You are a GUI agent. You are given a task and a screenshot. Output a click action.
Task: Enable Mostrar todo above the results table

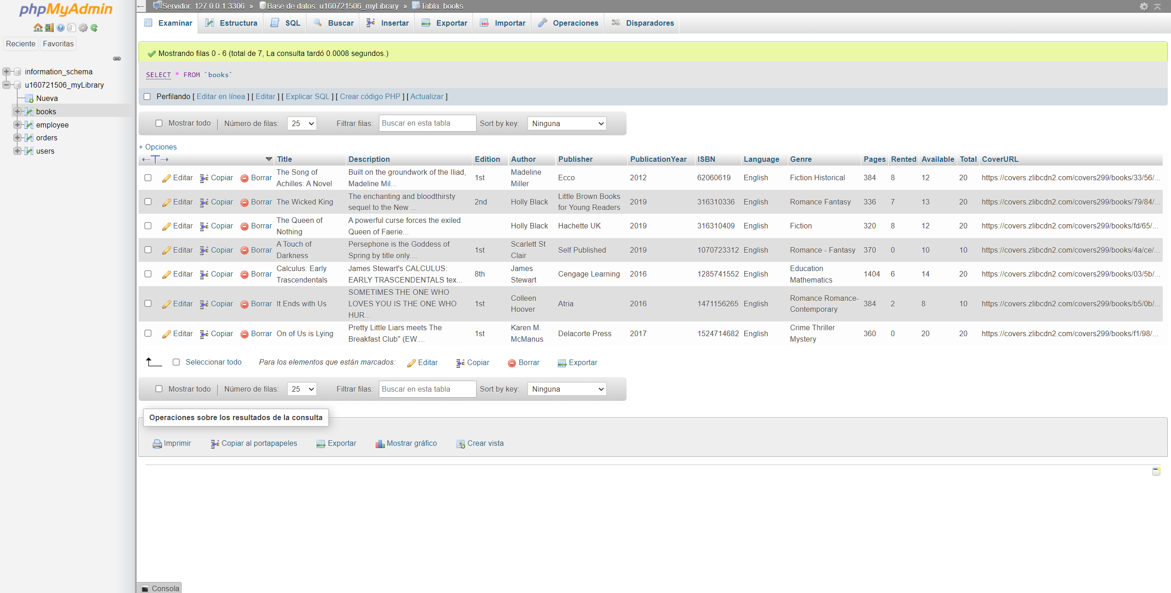coord(159,123)
